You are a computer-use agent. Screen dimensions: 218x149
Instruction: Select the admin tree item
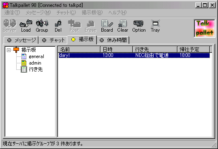coord(35,63)
